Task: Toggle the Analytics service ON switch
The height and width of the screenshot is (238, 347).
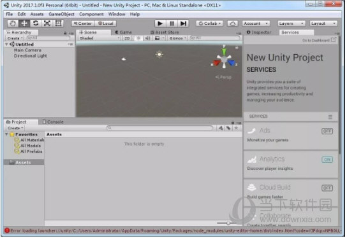Action: click(327, 159)
